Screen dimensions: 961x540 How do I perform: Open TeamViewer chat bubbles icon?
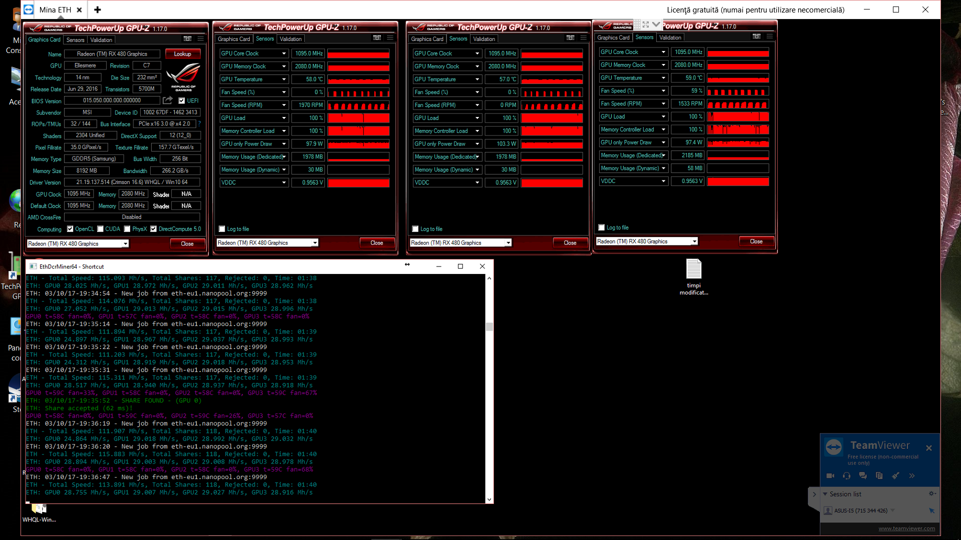[863, 475]
